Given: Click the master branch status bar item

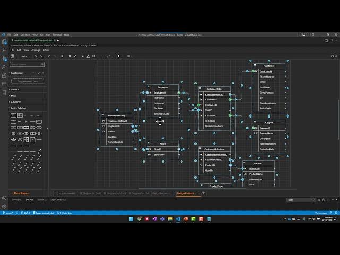Looking at the screenshot, I should coord(8,212).
